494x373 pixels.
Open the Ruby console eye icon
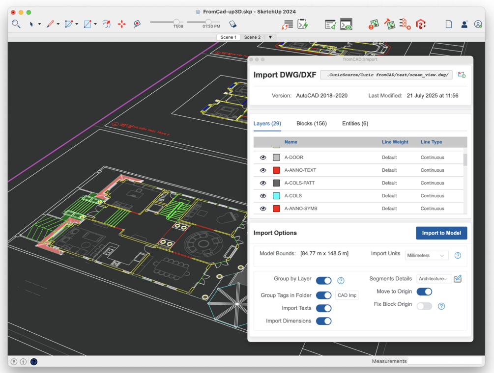tap(346, 24)
